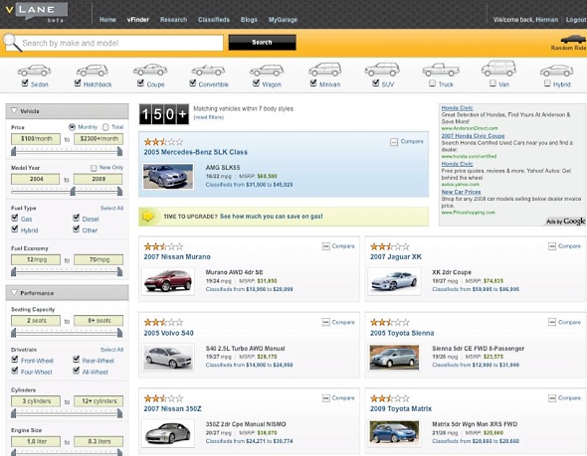Click the Logout link

coord(576,20)
